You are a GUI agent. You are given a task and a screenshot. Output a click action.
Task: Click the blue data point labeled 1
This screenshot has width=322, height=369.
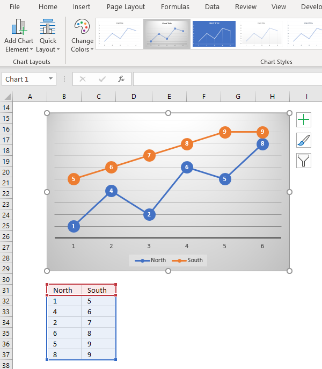pos(74,226)
